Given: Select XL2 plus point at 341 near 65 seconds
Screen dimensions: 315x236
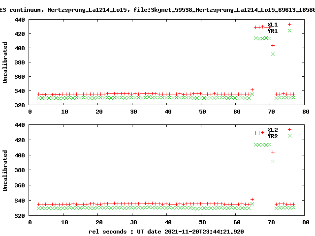Looking at the screenshot, I should click(x=252, y=199).
